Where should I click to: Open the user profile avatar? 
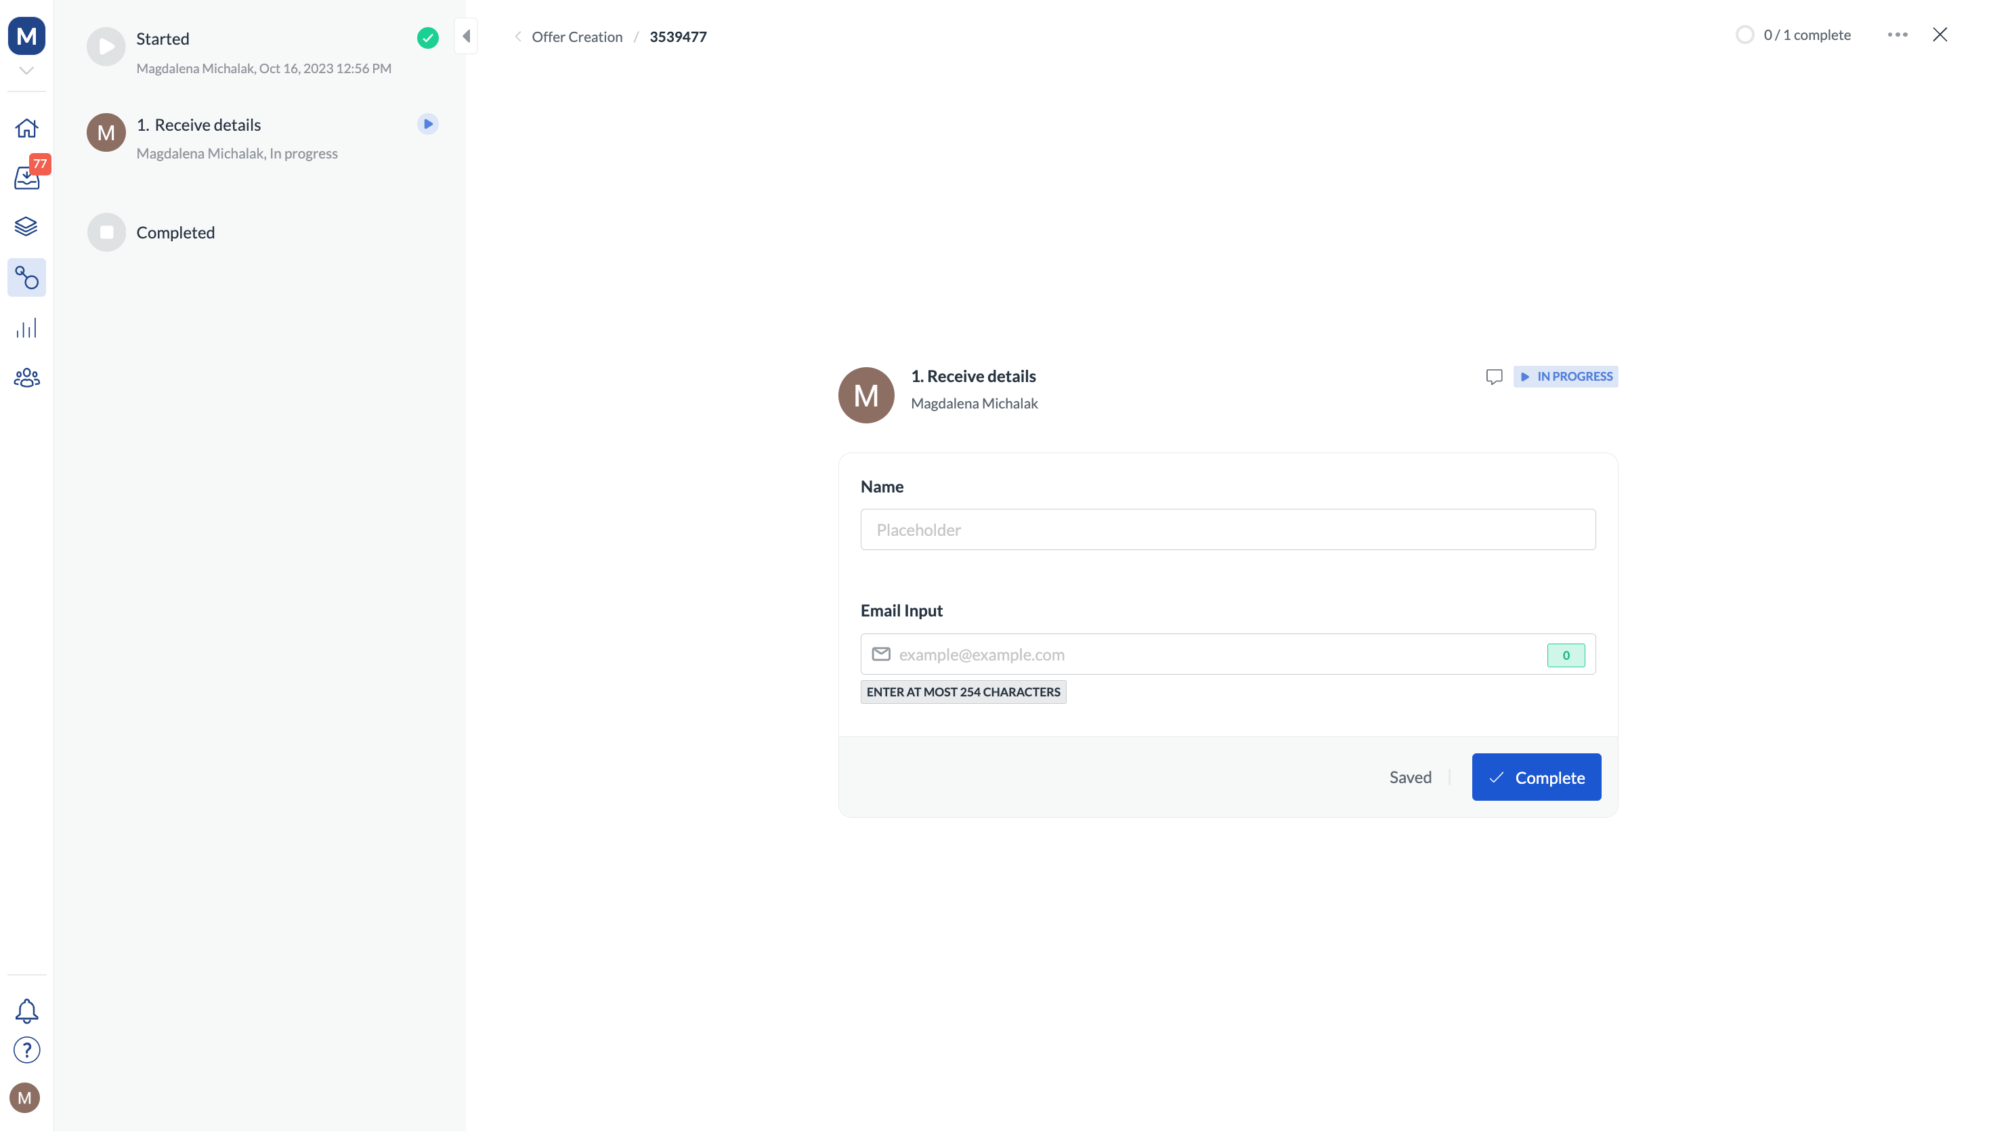tap(25, 1098)
